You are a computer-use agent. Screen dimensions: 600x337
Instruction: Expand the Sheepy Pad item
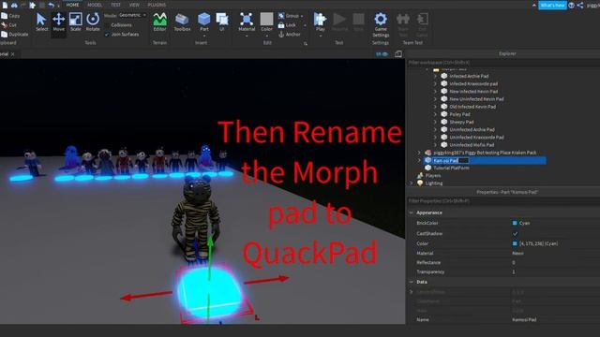435,122
